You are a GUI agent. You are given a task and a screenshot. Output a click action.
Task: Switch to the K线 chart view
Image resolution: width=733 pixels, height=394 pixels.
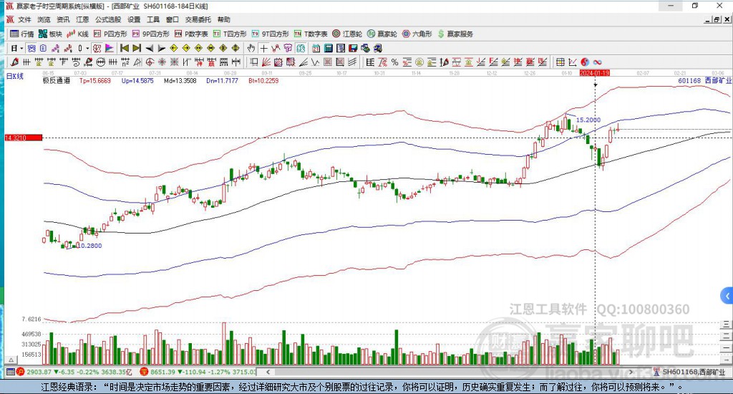click(x=78, y=34)
